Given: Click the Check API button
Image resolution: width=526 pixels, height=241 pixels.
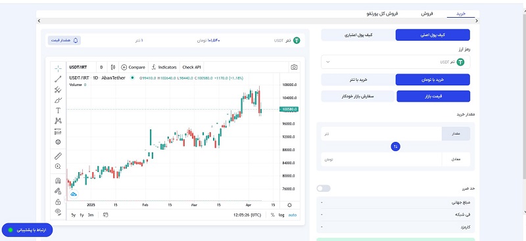Looking at the screenshot, I should (x=191, y=67).
